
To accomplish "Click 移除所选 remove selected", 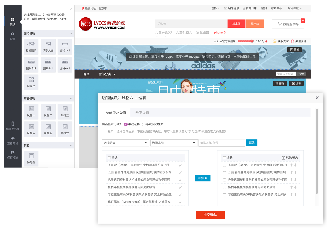I will tap(290, 158).
